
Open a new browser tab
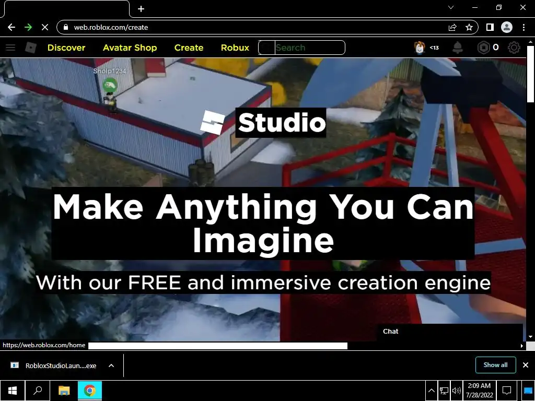[141, 9]
